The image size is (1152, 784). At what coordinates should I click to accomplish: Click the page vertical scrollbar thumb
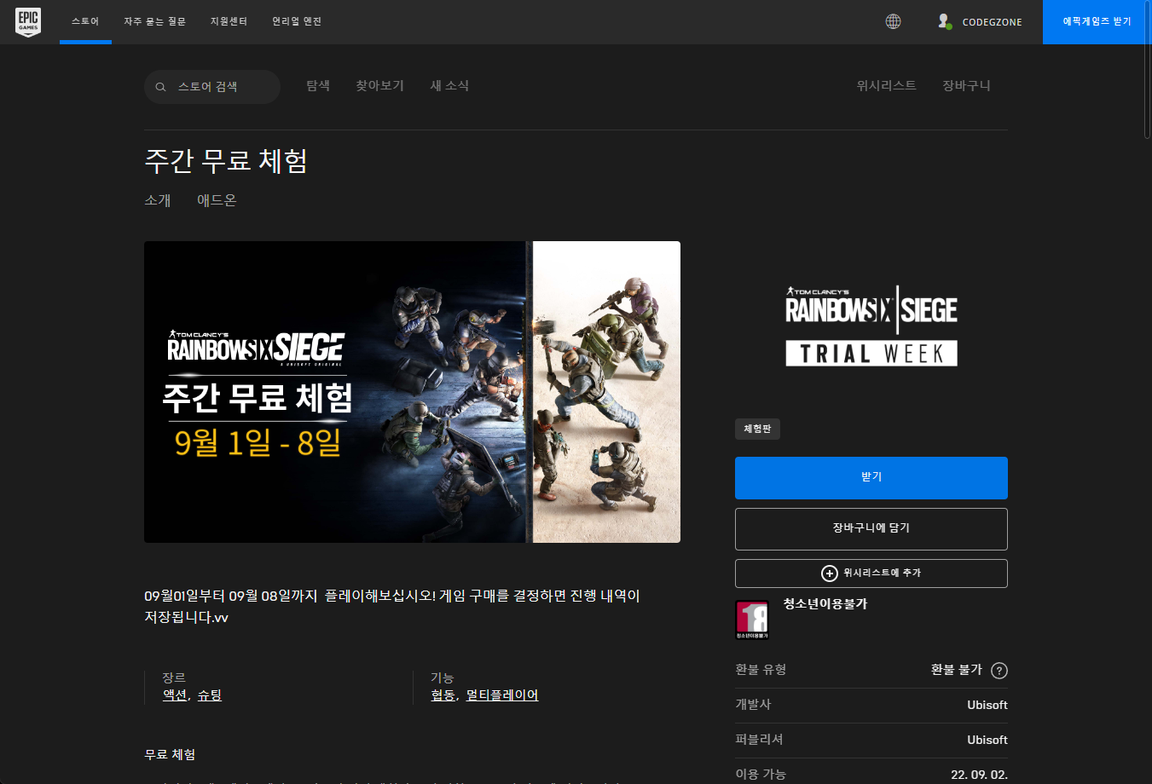1148,68
